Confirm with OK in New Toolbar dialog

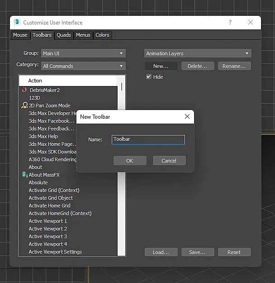[130, 161]
